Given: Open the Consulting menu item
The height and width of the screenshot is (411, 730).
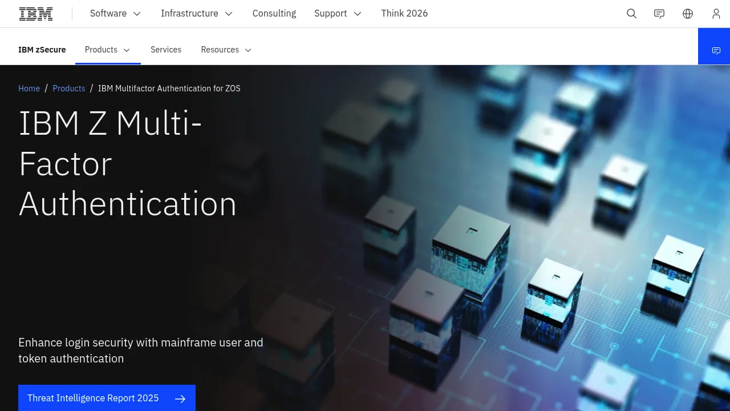Looking at the screenshot, I should click(x=274, y=14).
